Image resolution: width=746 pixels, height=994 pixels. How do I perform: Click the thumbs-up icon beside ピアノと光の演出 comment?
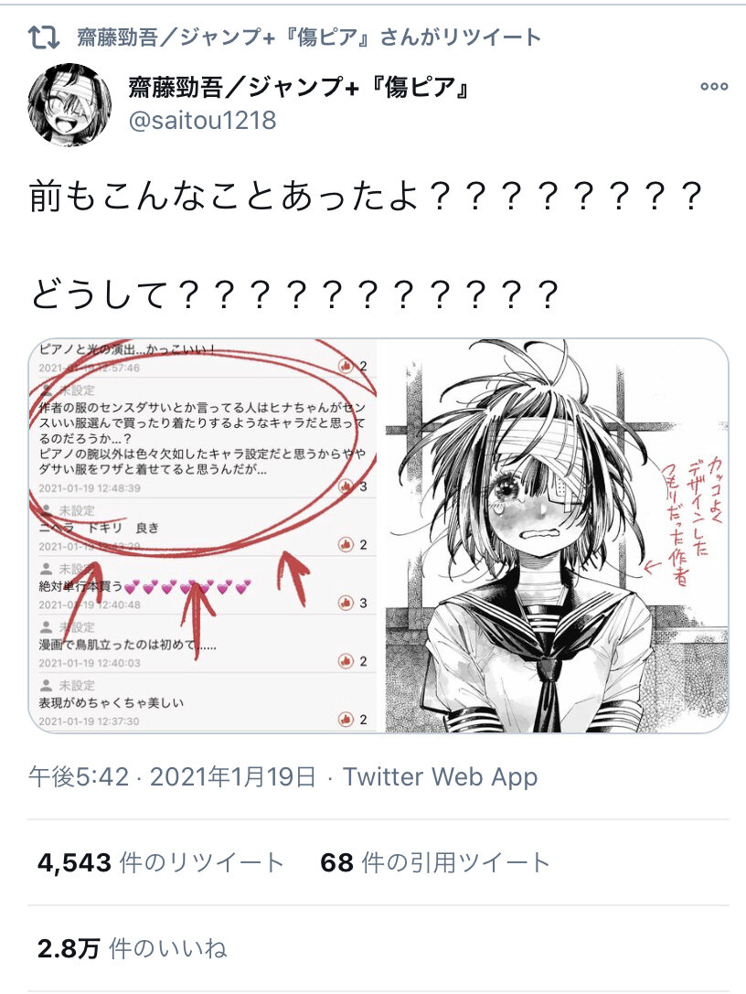[x=346, y=366]
